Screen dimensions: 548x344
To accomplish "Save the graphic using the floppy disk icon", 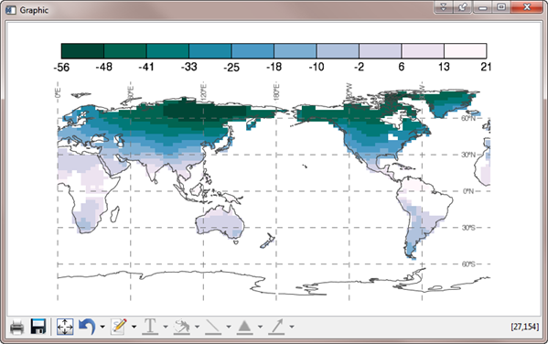I will click(x=38, y=327).
